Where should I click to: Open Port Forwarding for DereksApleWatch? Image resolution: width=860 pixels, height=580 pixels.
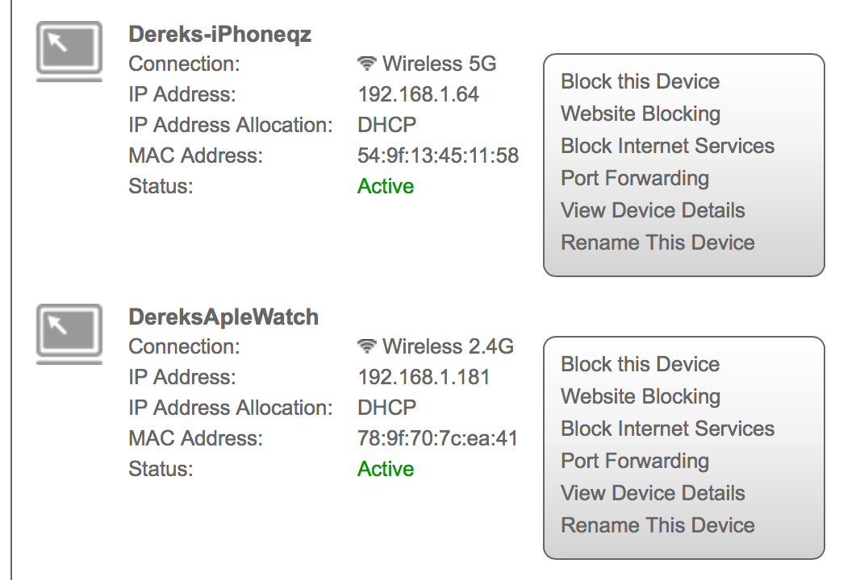tap(634, 461)
